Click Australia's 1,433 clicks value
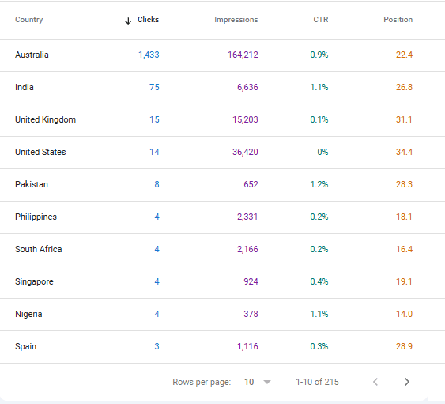Viewport: 445px width, 404px height. (x=149, y=55)
